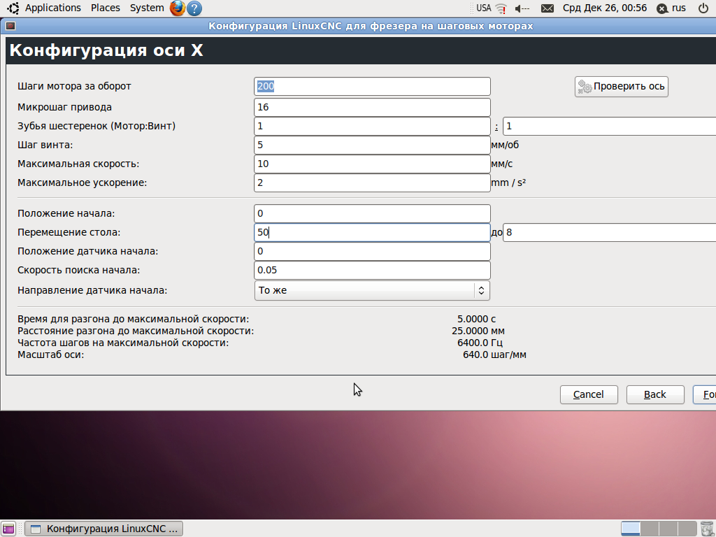
Task: Click the Проверить ось button
Action: click(622, 86)
